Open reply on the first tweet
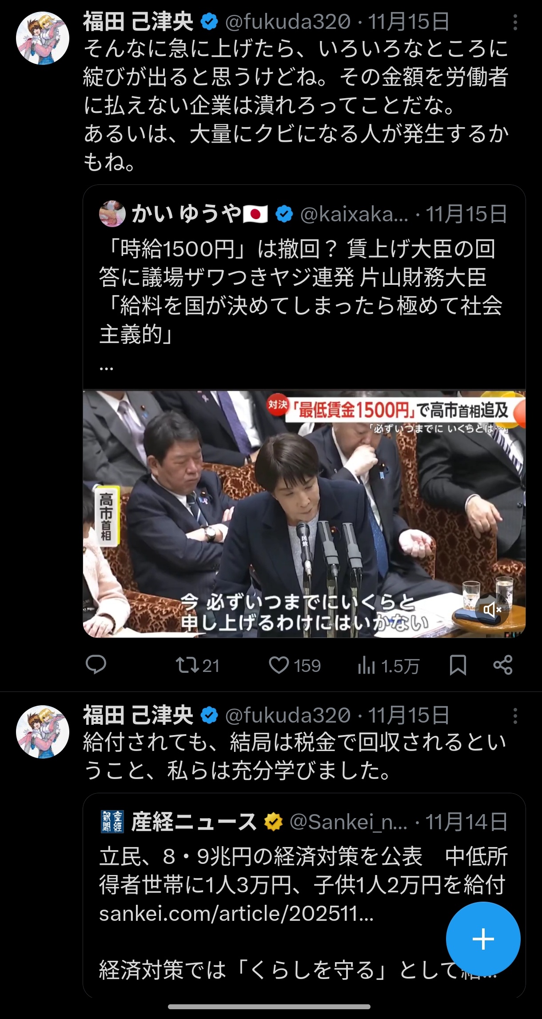Screen dimensions: 542x1019 click(x=96, y=665)
